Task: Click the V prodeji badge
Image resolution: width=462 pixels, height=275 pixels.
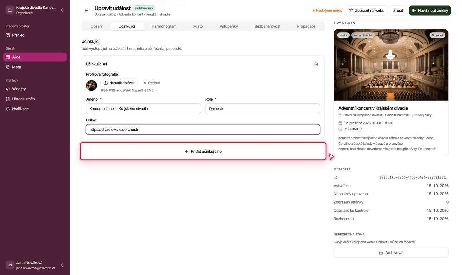Action: pos(438,35)
